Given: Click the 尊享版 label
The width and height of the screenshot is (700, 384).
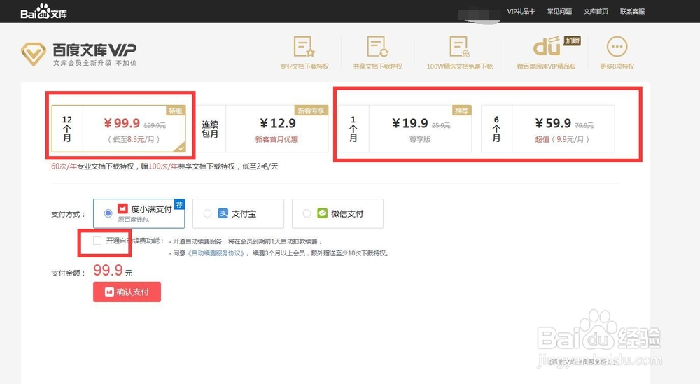Looking at the screenshot, I should [x=420, y=140].
